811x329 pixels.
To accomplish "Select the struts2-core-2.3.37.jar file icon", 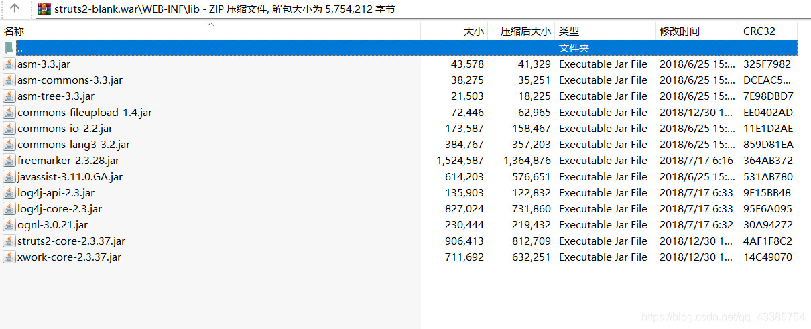I will point(9,241).
